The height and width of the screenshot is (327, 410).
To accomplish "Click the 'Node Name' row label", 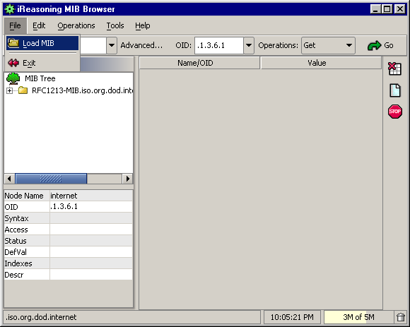I will coord(24,196).
